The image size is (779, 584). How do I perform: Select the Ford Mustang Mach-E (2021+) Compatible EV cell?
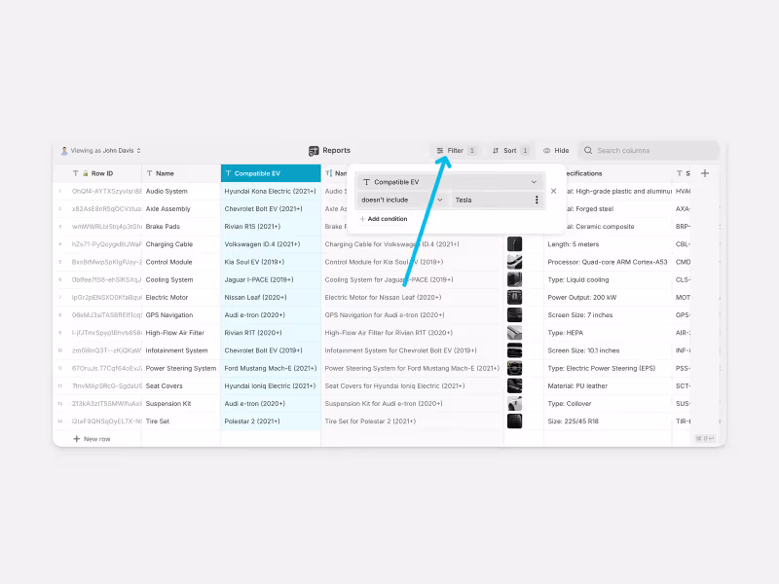pyautogui.click(x=271, y=368)
